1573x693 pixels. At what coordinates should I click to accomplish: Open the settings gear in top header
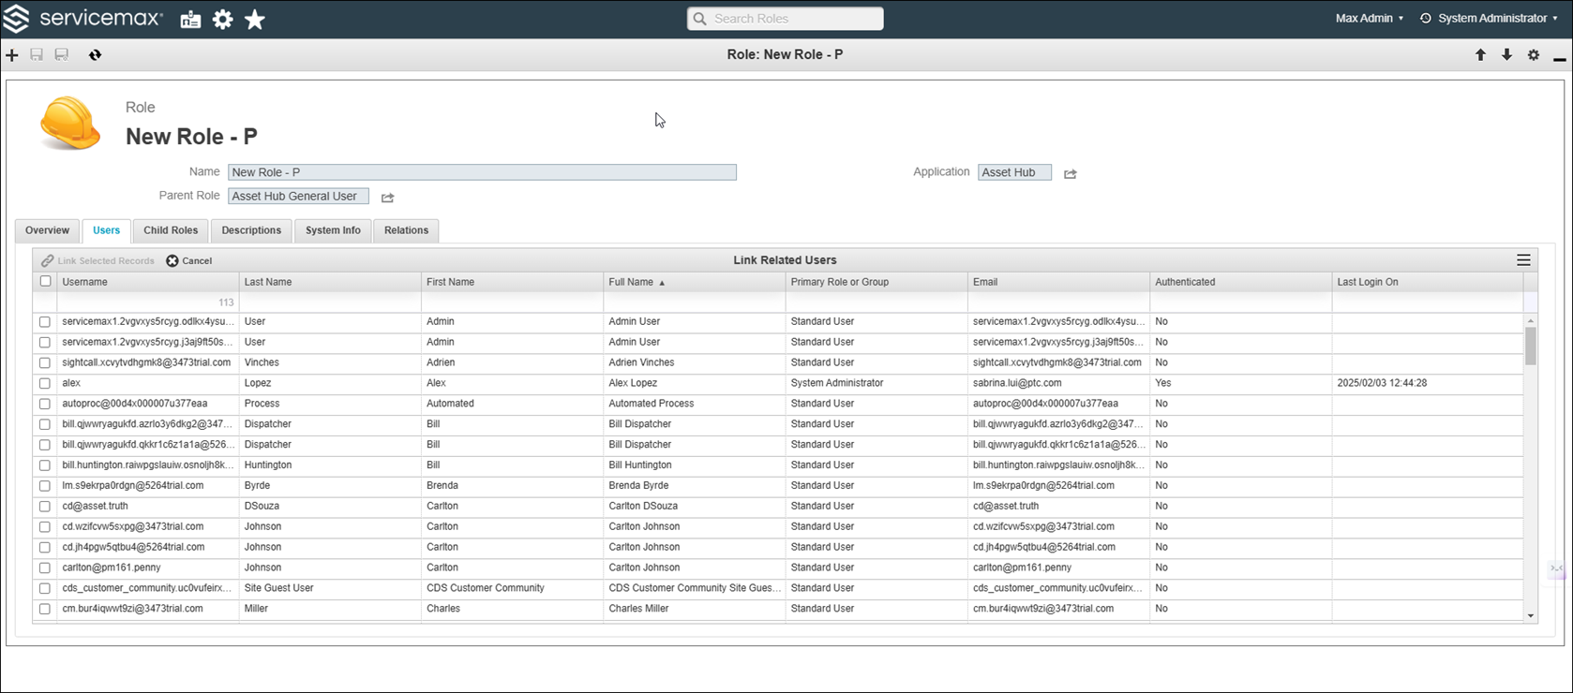point(222,20)
